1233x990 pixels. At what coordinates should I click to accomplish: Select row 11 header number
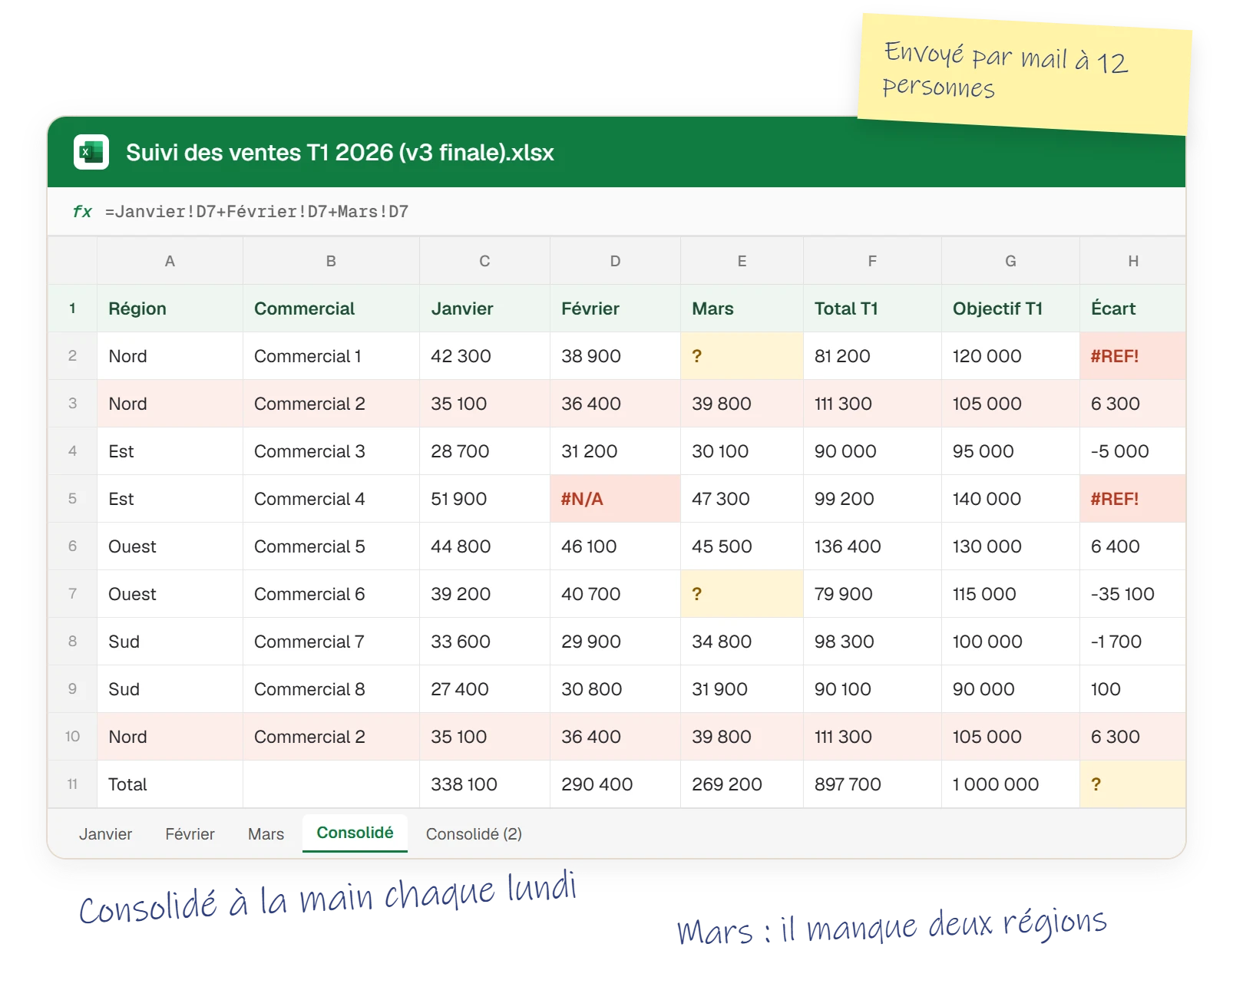72,784
